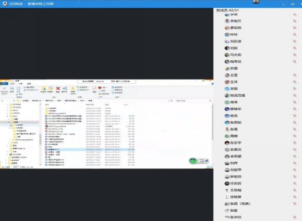Select member name 任岩岩

[236, 183]
